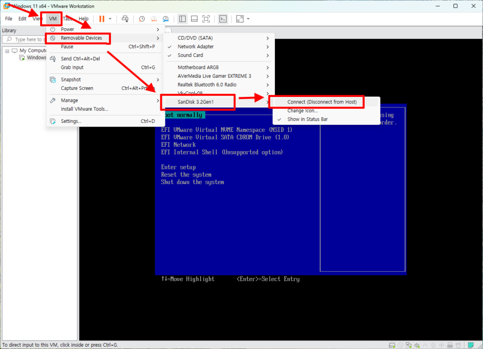Click the Bluetooth device status bar icon
The height and width of the screenshot is (349, 483).
(441, 345)
